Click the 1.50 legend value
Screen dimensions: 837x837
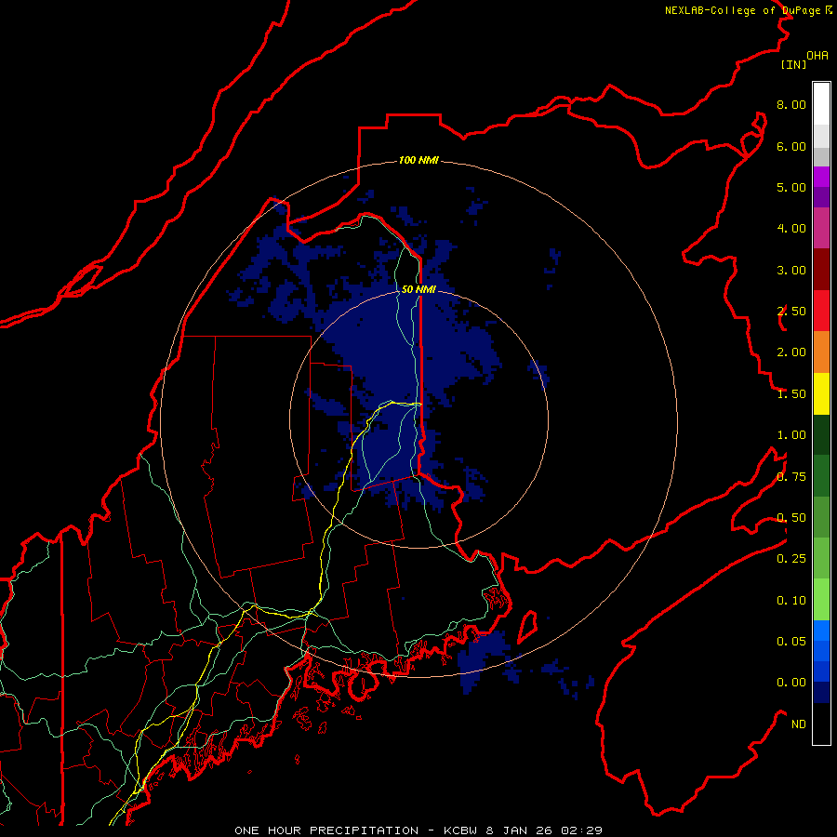pyautogui.click(x=791, y=394)
